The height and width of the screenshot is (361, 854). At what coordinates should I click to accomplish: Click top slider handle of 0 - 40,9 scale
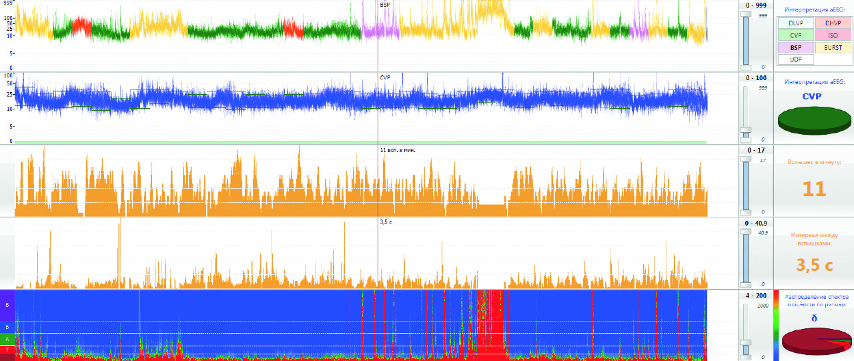point(746,231)
